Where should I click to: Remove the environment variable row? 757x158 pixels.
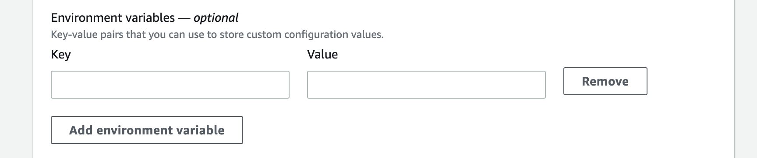click(605, 81)
